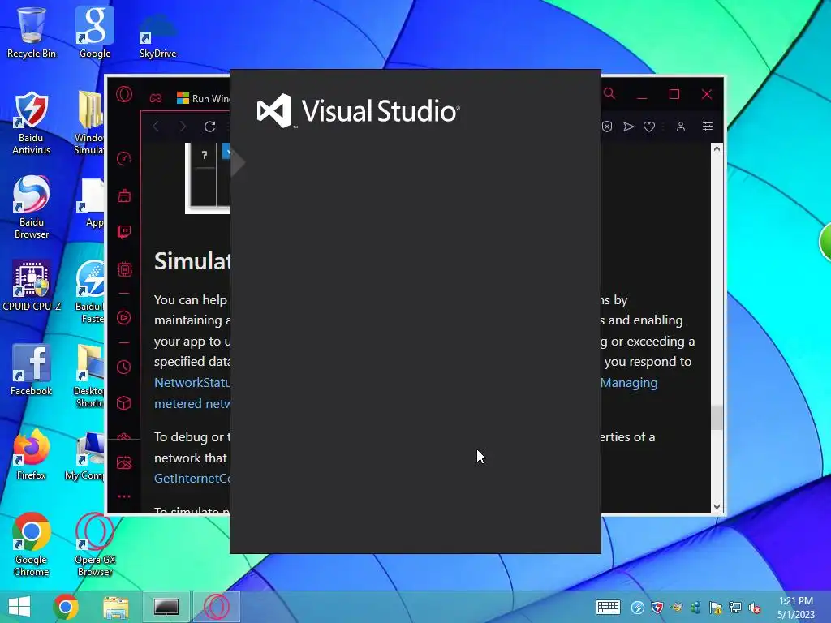Open Google Chrome desktop shortcut
Viewport: 831px width, 623px height.
32,544
